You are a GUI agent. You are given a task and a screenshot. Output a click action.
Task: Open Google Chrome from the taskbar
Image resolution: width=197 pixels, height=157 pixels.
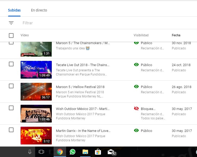60,152
